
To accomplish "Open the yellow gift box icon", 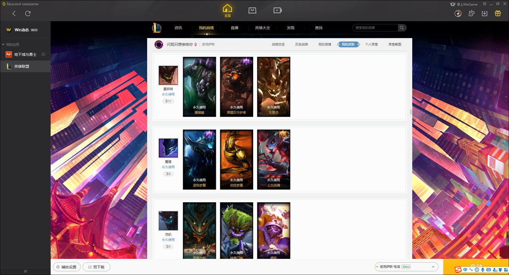I will tap(498, 13).
